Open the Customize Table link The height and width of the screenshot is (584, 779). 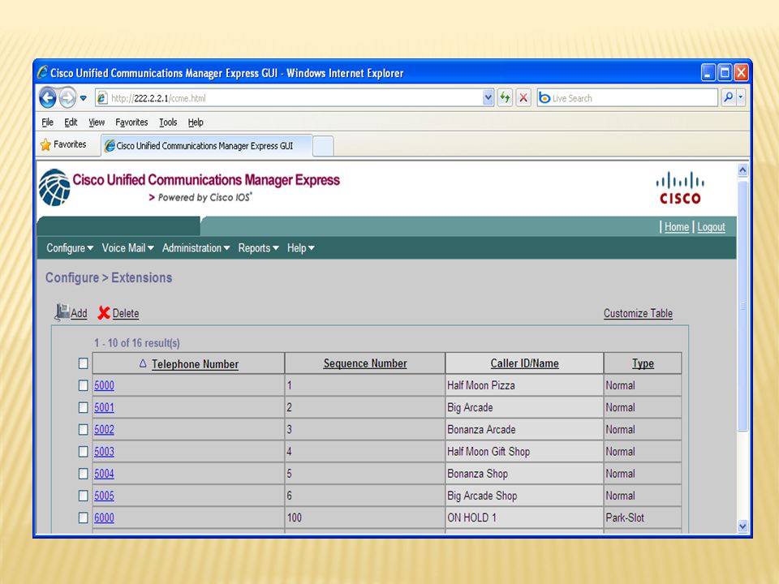(x=638, y=313)
